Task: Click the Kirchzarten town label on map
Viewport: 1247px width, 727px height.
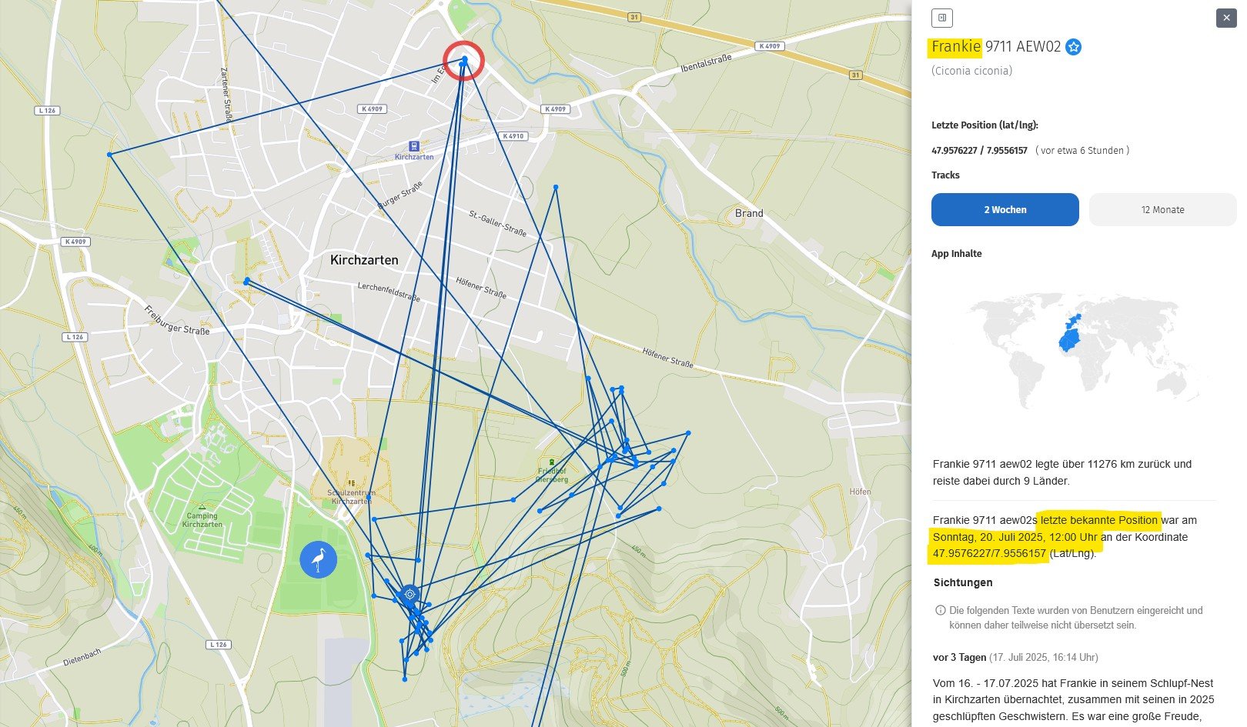Action: [364, 260]
